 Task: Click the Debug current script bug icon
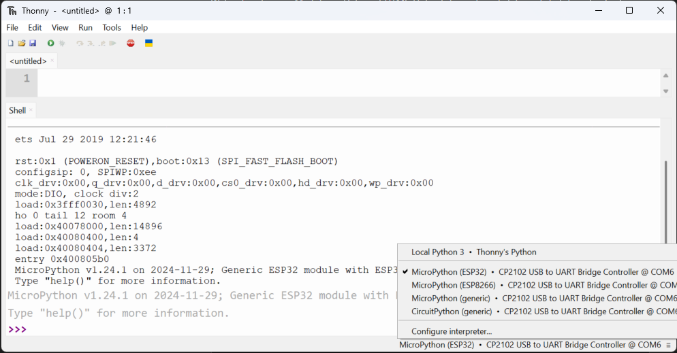pyautogui.click(x=62, y=44)
